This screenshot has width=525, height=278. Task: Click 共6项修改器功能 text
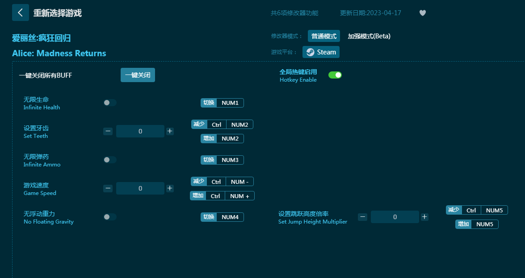tap(294, 13)
